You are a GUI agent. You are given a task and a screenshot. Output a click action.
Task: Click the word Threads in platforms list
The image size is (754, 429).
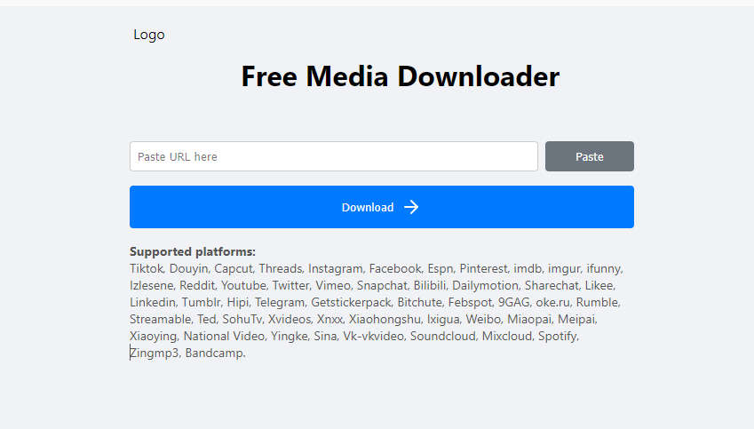pos(281,268)
